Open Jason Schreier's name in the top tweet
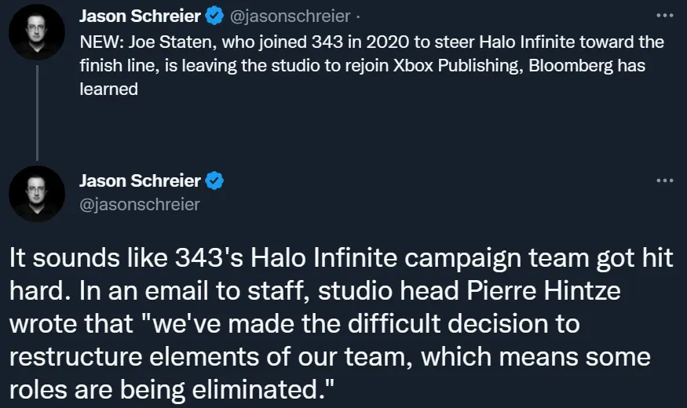This screenshot has height=408, width=687. pyautogui.click(x=140, y=15)
